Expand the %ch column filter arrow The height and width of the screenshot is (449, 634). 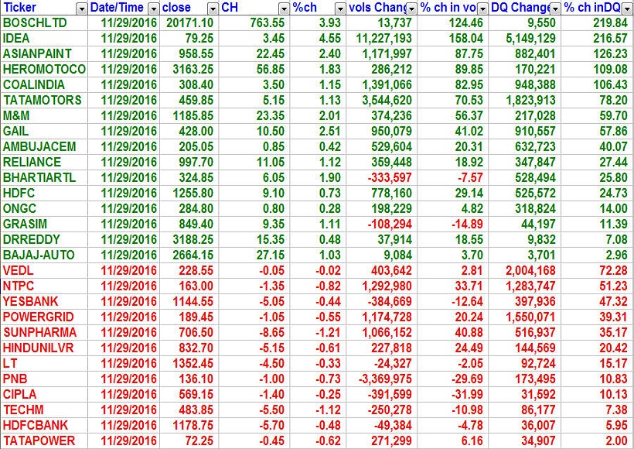click(339, 8)
